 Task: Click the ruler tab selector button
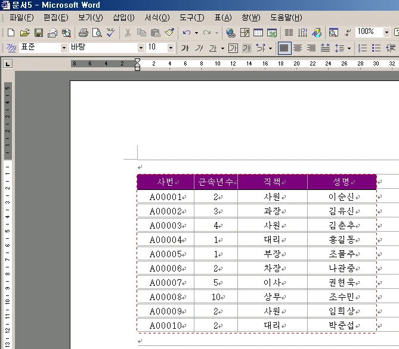pyautogui.click(x=8, y=64)
